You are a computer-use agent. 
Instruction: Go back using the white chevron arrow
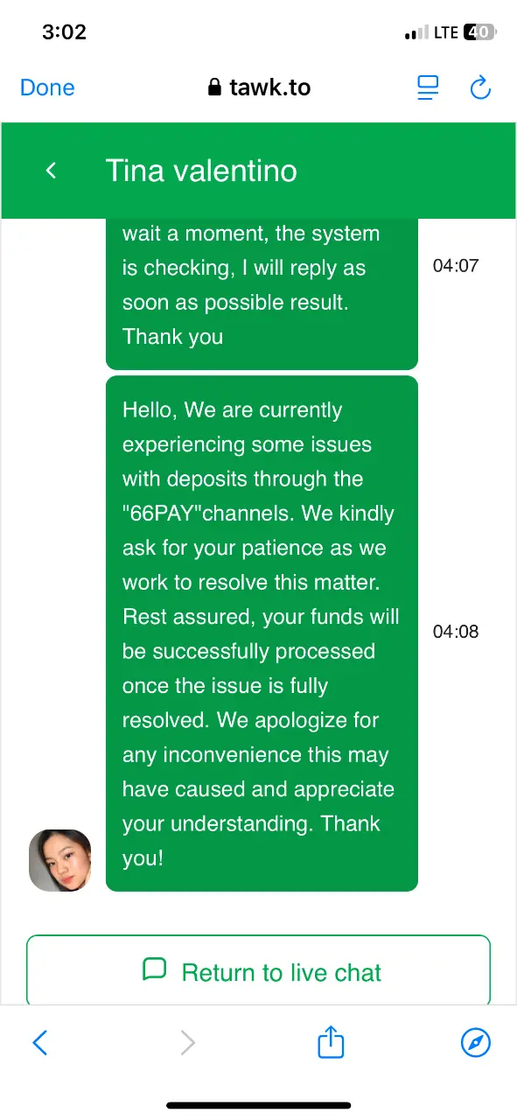click(x=52, y=170)
